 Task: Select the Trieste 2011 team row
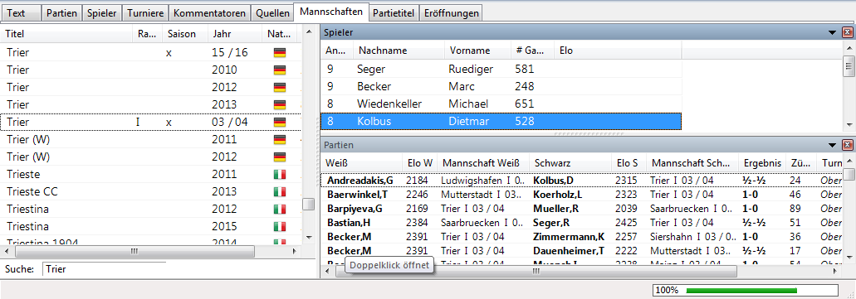tap(150, 174)
